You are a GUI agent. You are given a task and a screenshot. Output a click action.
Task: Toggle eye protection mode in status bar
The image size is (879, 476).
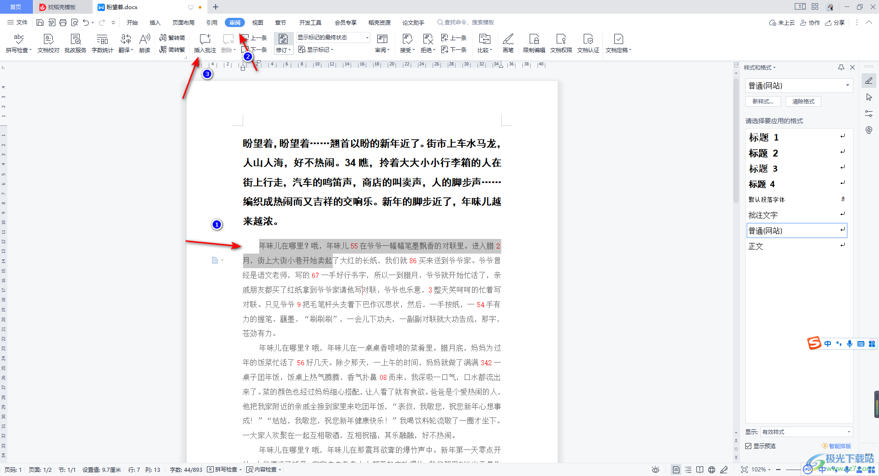click(656, 470)
